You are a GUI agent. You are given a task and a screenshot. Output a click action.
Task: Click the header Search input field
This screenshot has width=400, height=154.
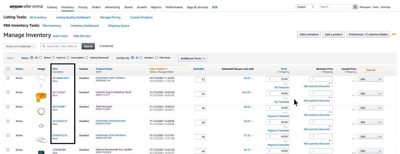[336, 7]
